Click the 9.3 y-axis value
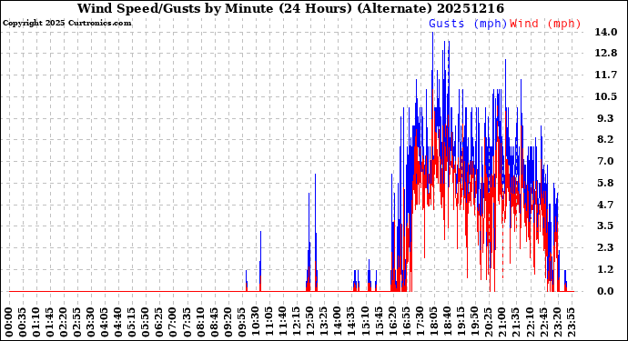The image size is (628, 341). (605, 118)
